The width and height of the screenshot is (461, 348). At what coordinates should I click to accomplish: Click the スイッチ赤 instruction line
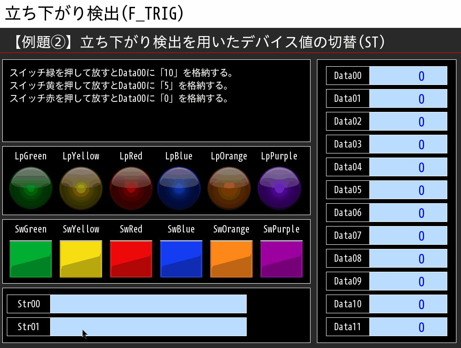coord(119,98)
